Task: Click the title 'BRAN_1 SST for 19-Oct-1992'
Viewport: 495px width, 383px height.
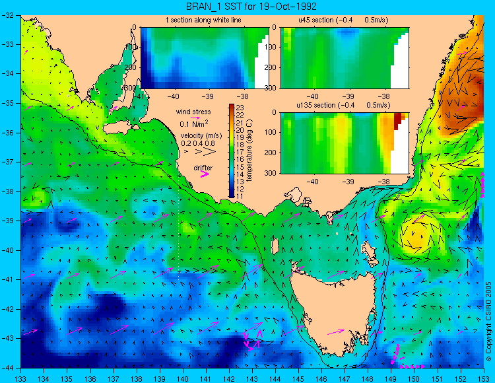Action: tap(251, 7)
